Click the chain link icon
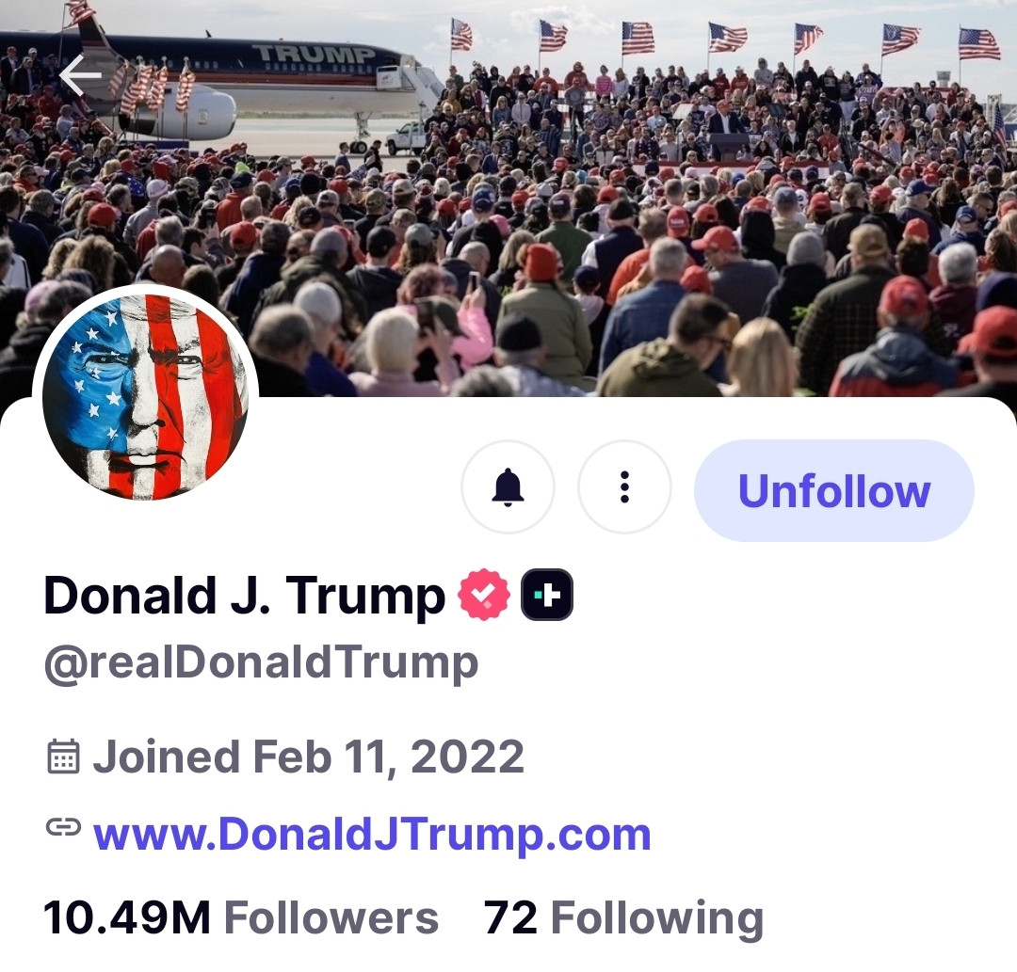This screenshot has width=1017, height=972. click(63, 828)
